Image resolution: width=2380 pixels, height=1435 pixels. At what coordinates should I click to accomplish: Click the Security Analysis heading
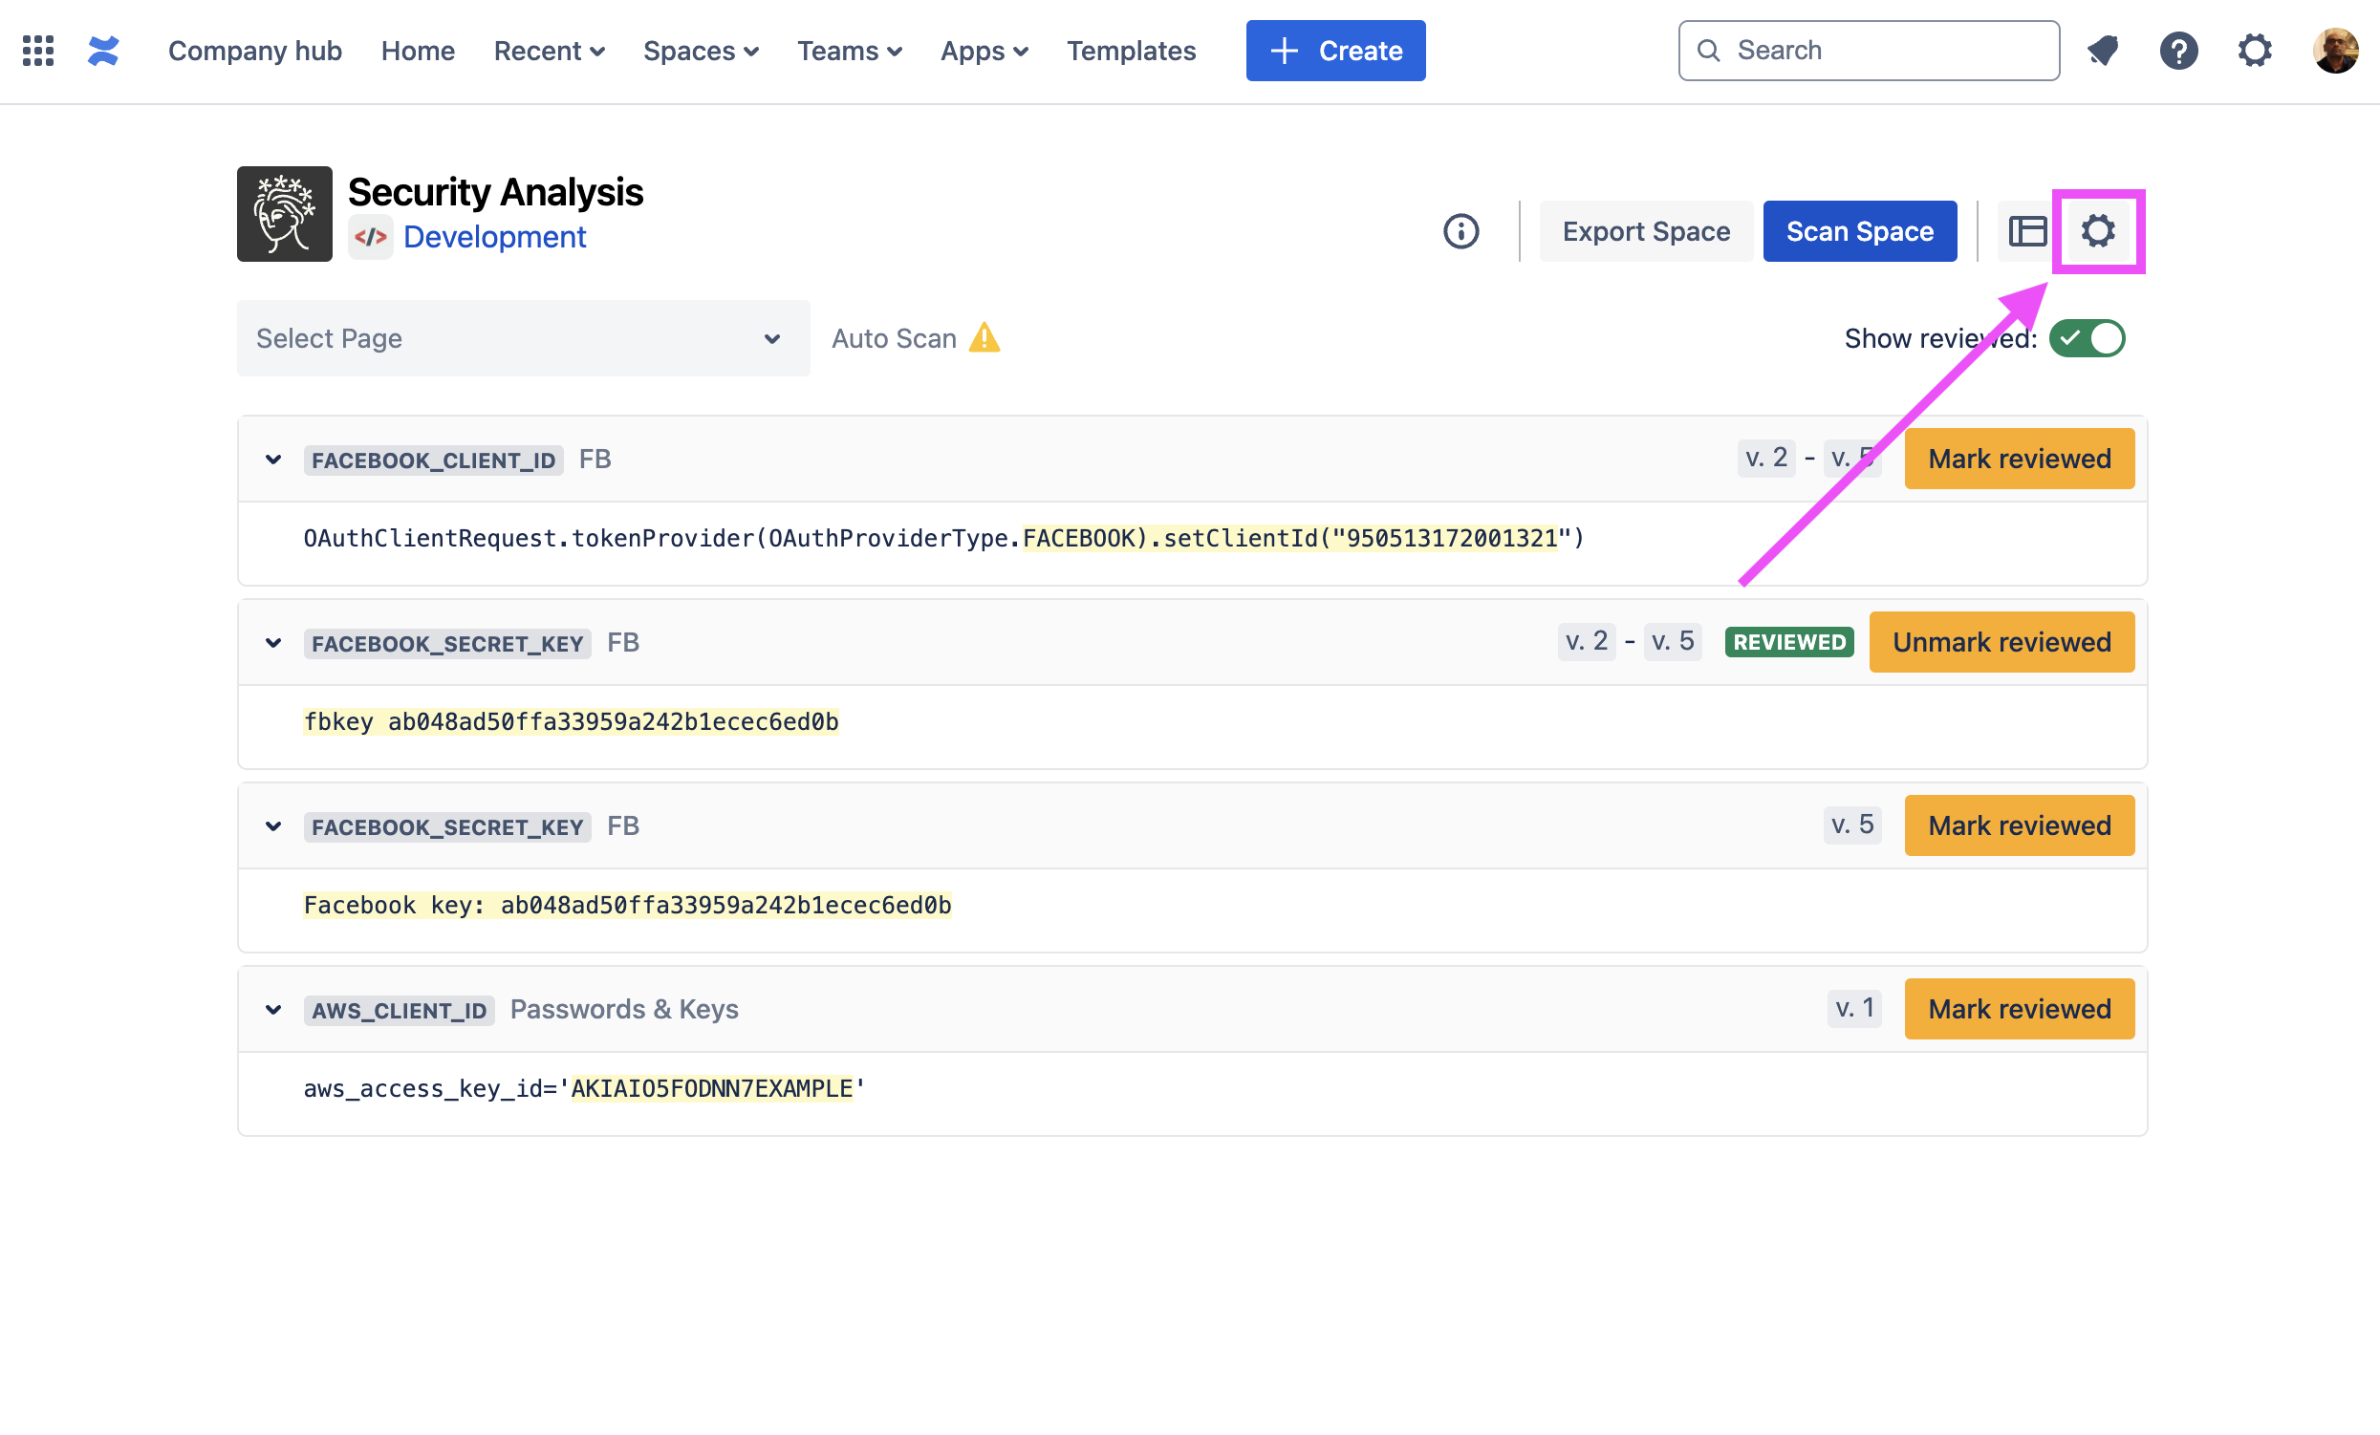tap(495, 192)
